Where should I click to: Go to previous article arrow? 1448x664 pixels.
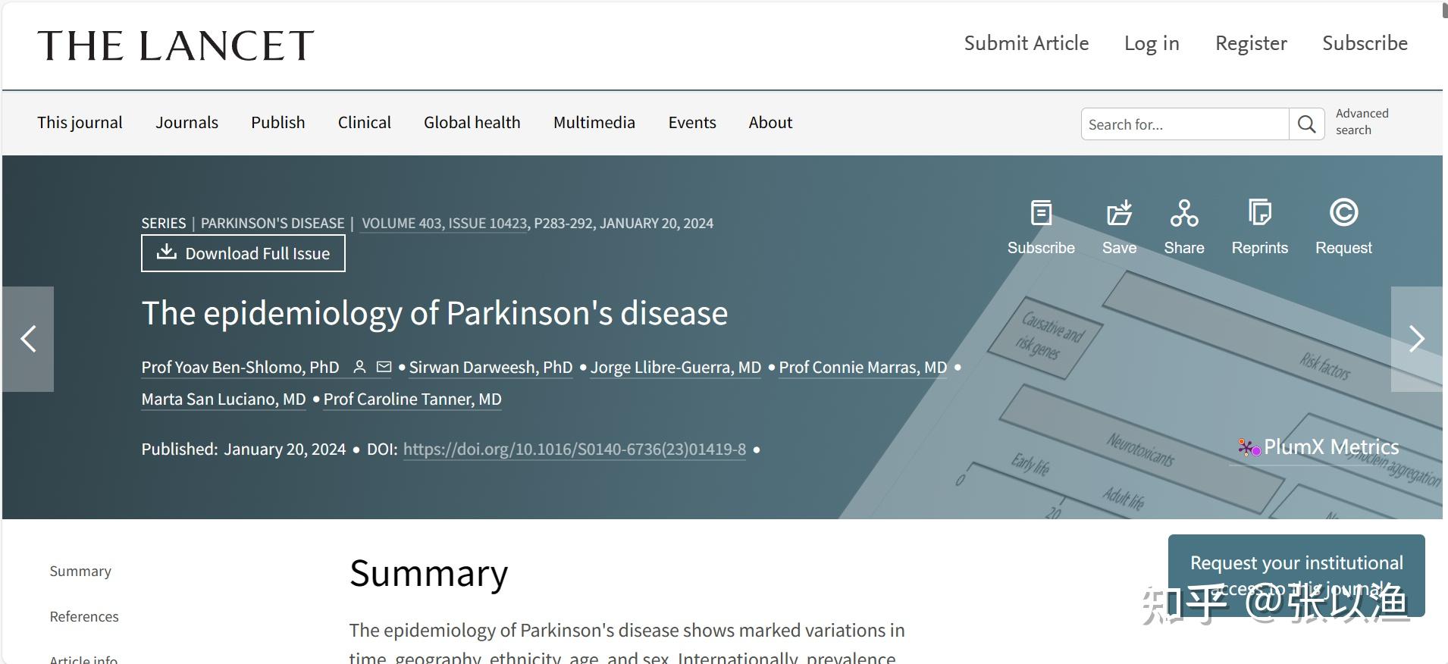point(28,339)
